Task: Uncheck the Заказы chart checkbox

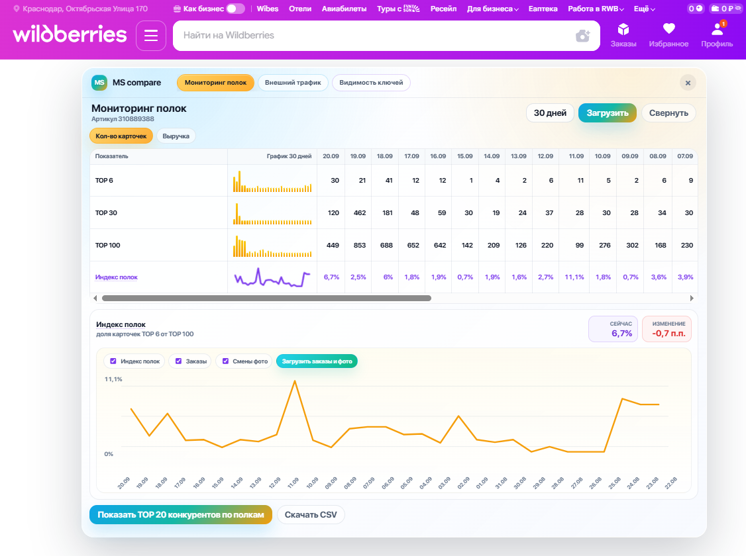Action: [178, 361]
